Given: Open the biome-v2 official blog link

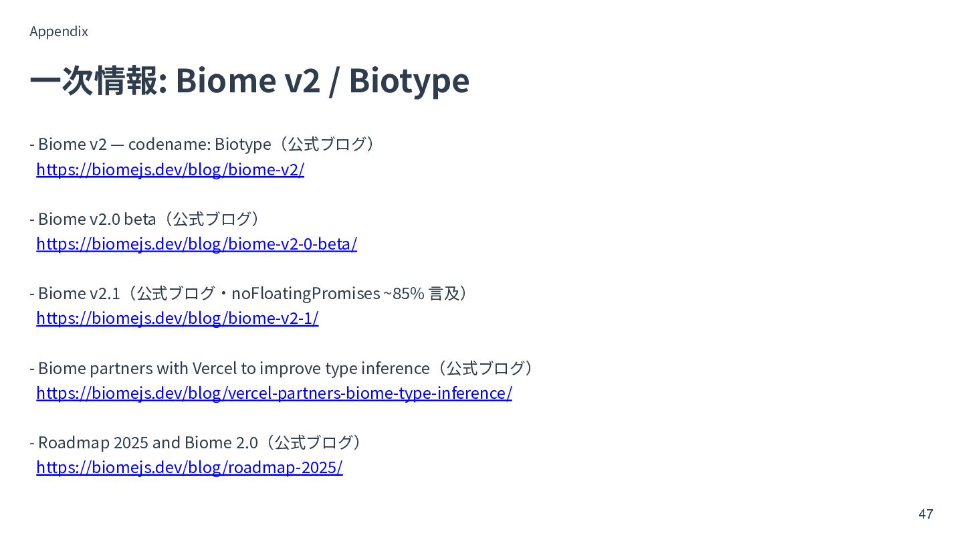Looking at the screenshot, I should pyautogui.click(x=170, y=169).
